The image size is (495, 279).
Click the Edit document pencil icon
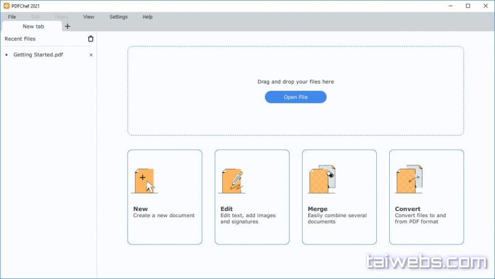[231, 180]
